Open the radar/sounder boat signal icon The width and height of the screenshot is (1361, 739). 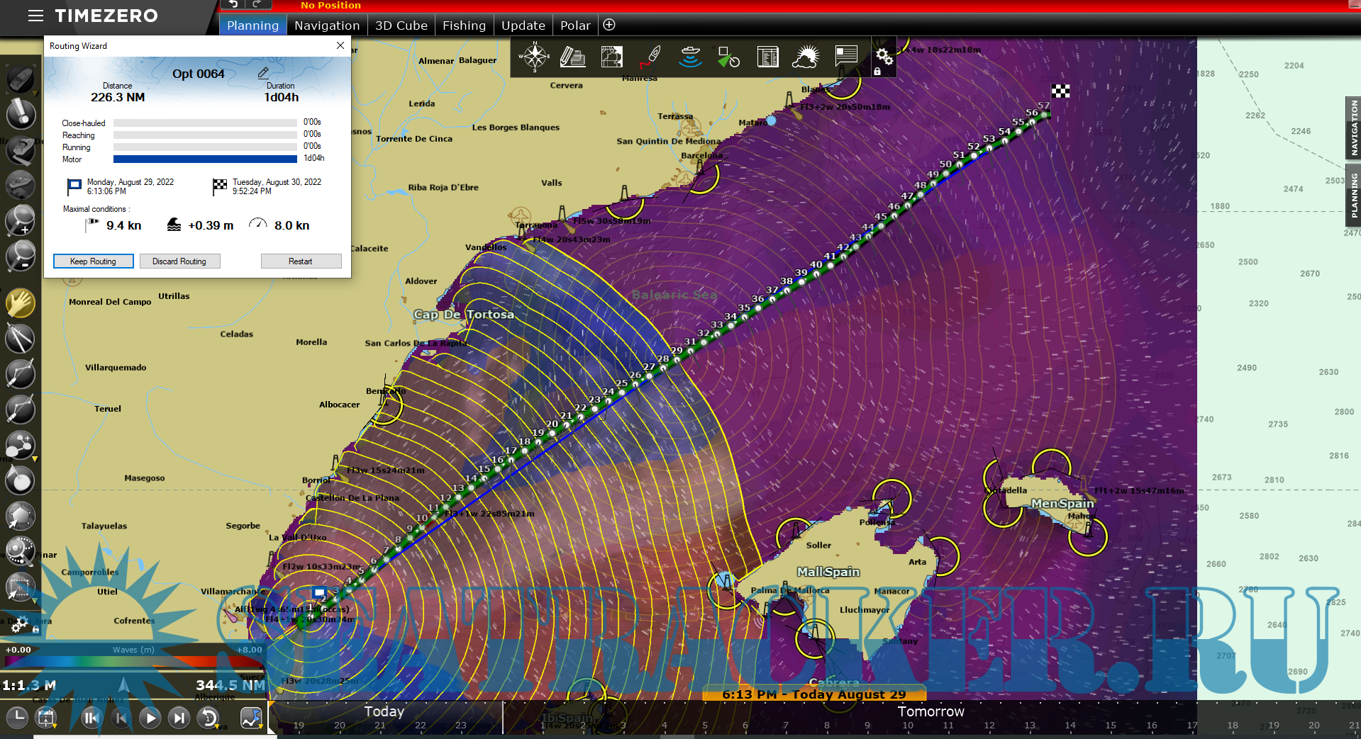pos(689,57)
